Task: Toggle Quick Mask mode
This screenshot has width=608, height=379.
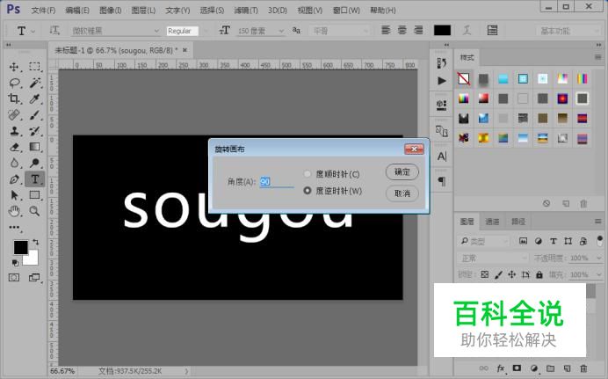Action: coord(14,277)
